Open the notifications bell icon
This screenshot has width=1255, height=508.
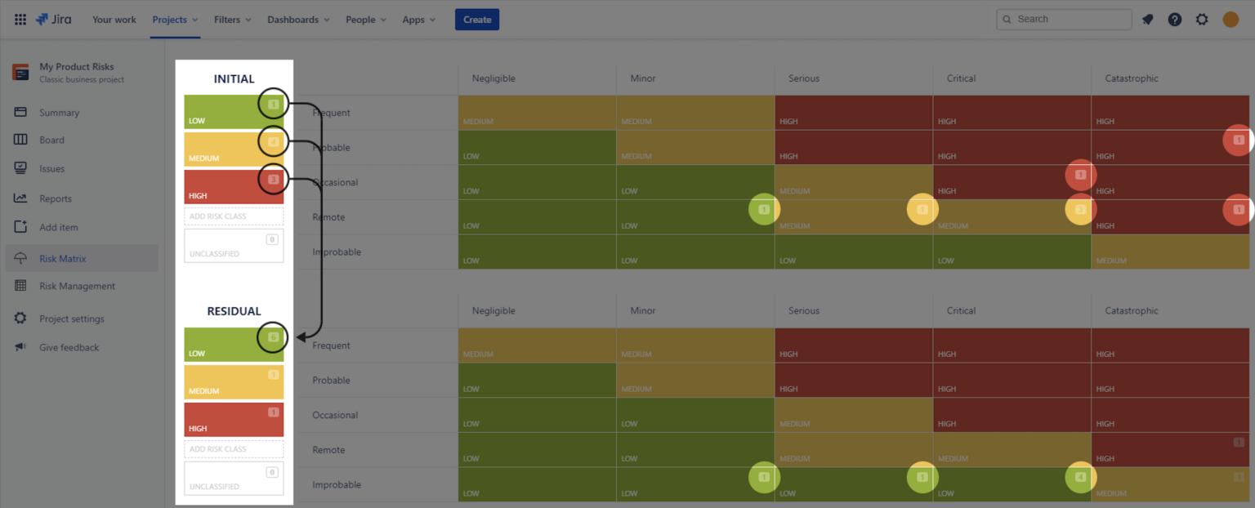[1148, 20]
